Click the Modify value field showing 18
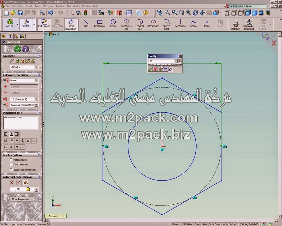 click(161, 61)
